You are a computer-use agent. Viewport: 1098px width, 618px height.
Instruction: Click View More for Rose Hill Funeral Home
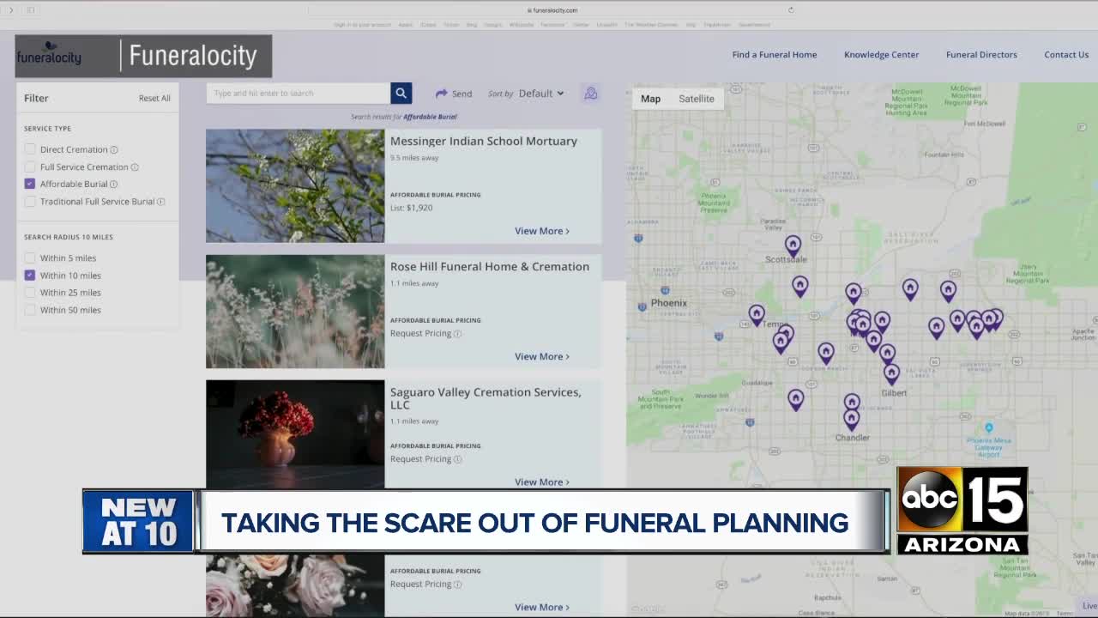tap(541, 356)
